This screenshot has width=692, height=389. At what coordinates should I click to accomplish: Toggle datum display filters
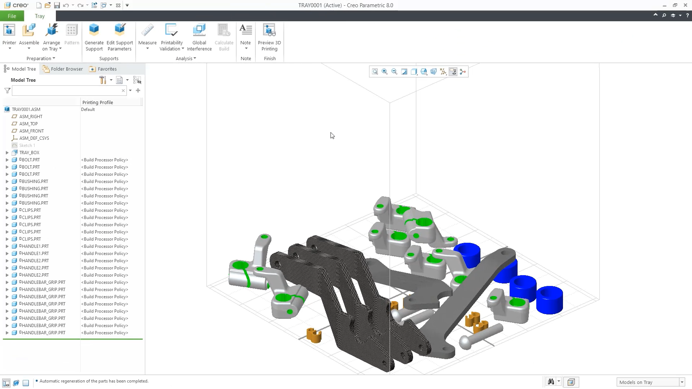click(x=443, y=72)
